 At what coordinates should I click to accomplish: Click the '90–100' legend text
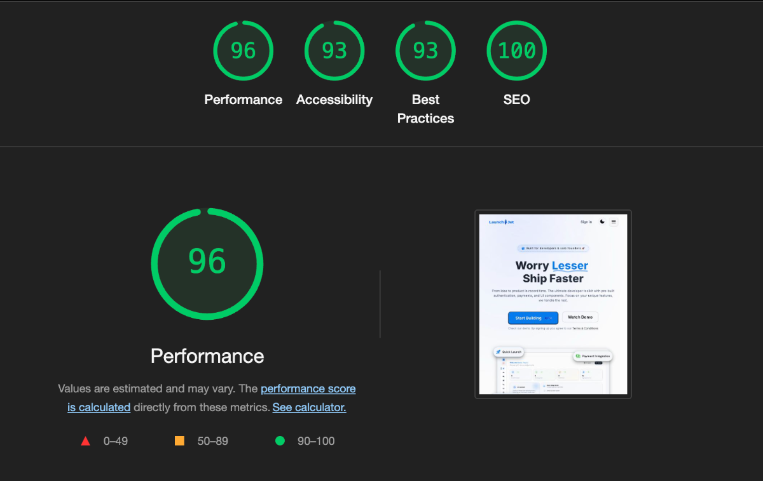pos(316,441)
